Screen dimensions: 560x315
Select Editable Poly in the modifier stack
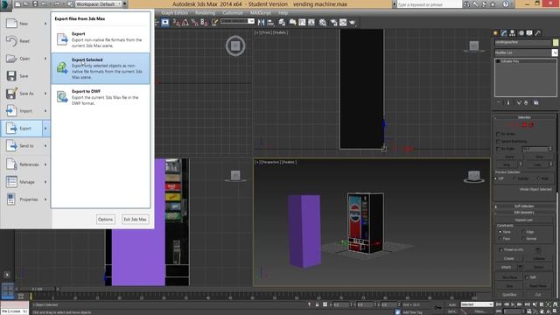[509, 61]
